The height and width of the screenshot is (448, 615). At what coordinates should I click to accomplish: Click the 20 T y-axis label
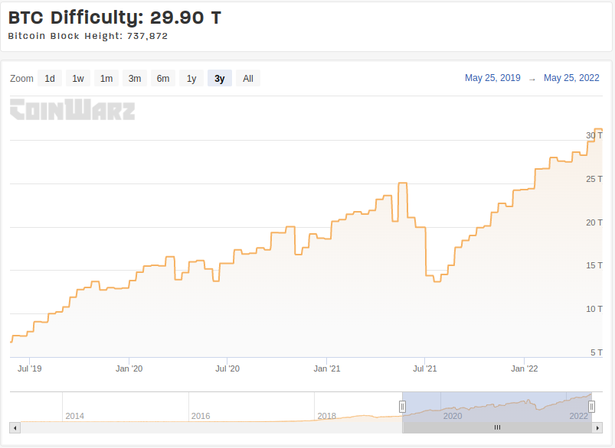point(594,222)
